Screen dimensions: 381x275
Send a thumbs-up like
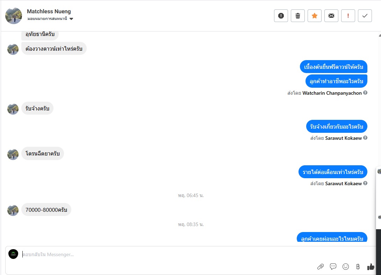coord(371,267)
